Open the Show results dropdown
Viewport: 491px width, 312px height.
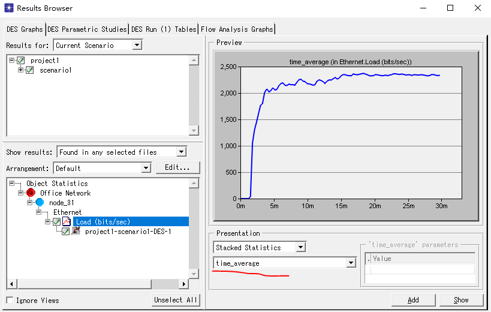[181, 152]
